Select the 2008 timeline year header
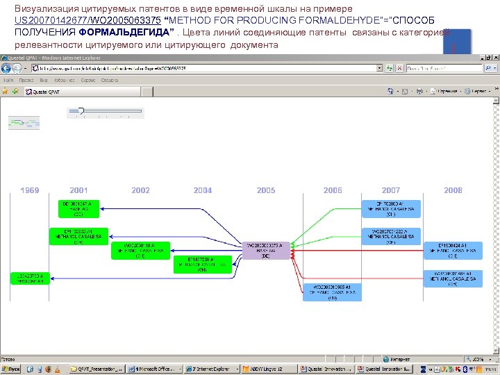The image size is (500, 375). point(453,190)
